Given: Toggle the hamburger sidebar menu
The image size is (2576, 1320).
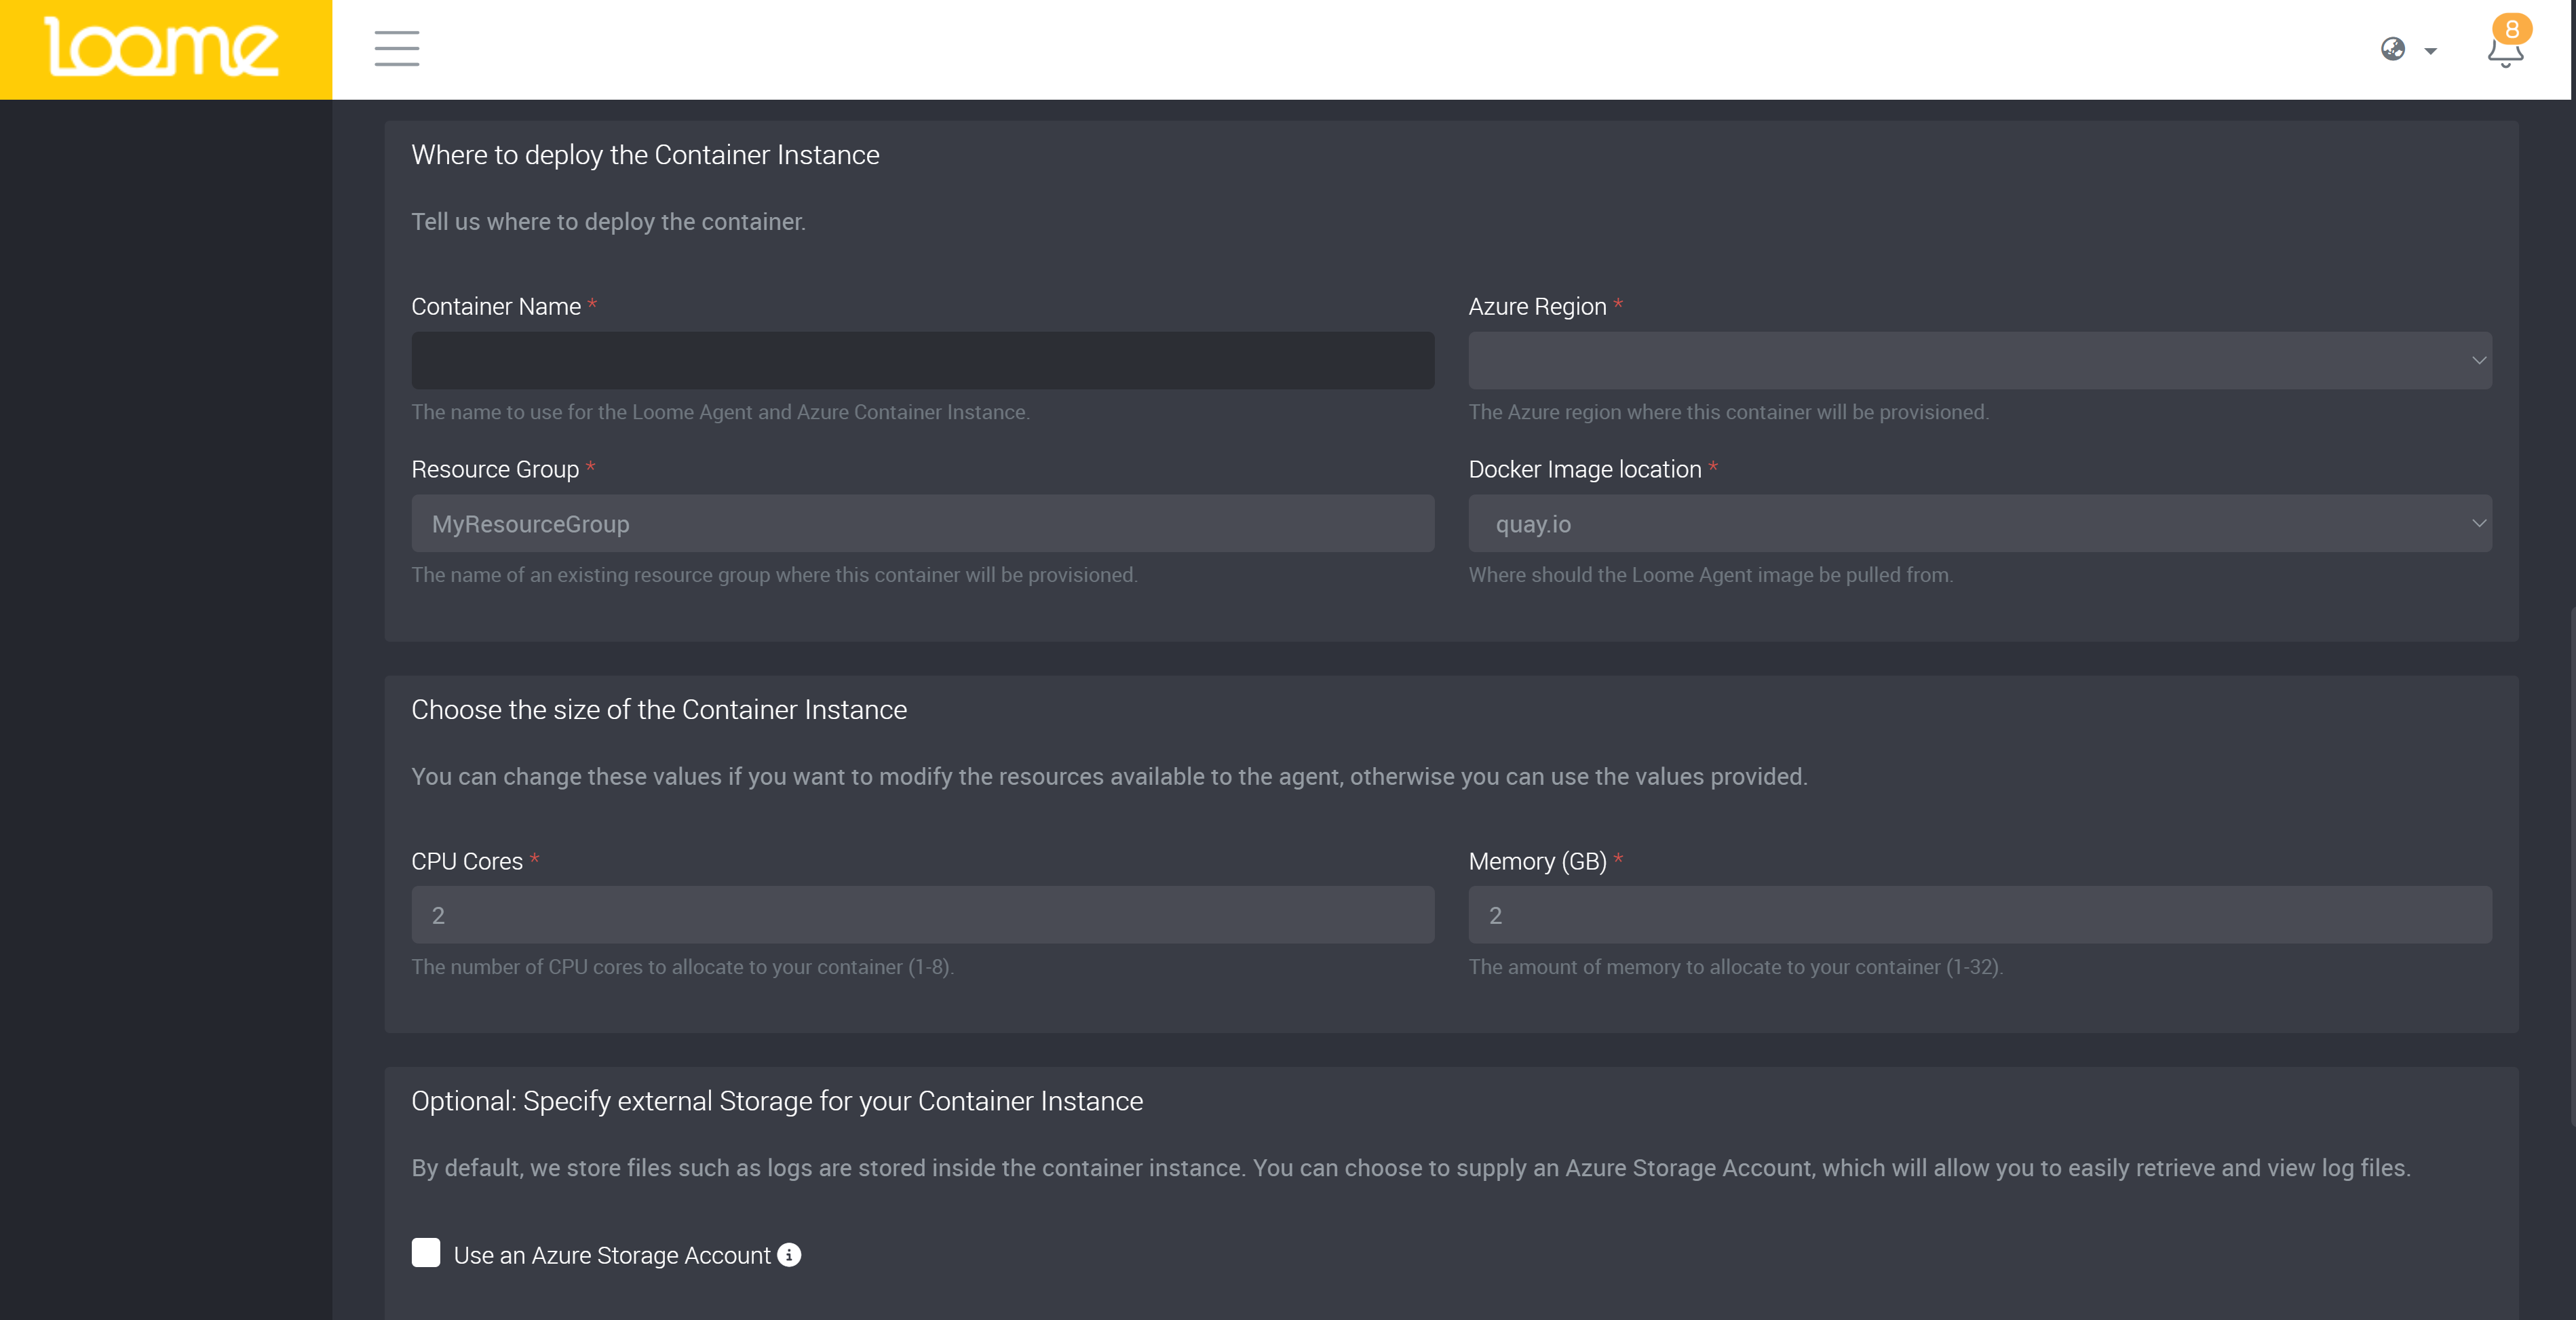Looking at the screenshot, I should click(397, 48).
